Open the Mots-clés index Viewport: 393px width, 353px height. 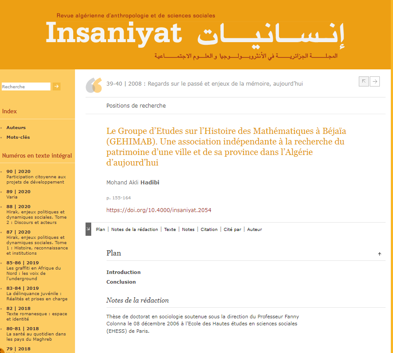pos(18,137)
